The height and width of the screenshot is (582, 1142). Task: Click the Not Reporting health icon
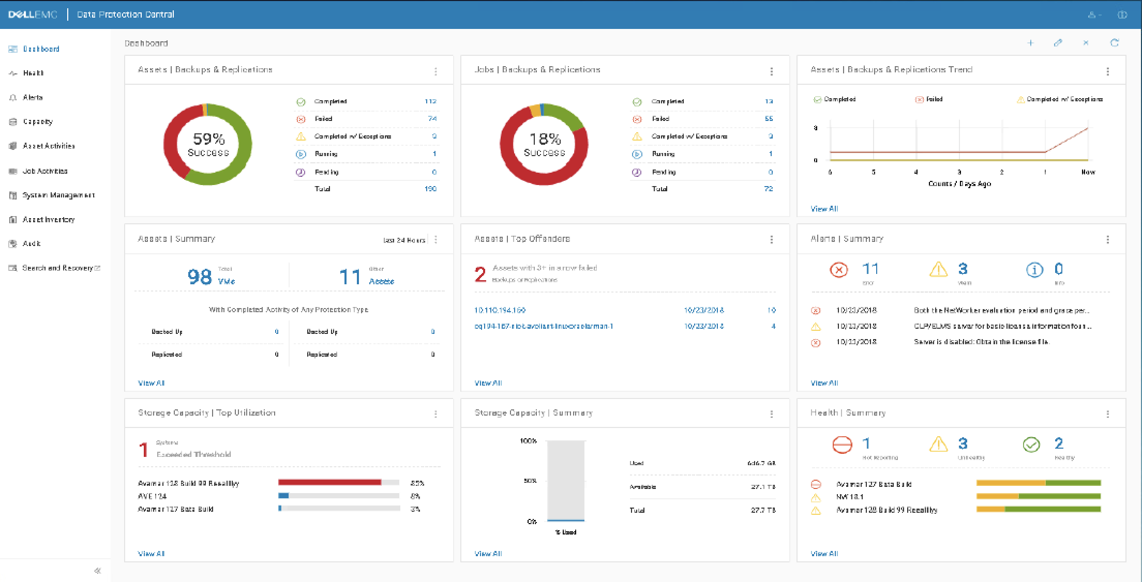[x=842, y=445]
